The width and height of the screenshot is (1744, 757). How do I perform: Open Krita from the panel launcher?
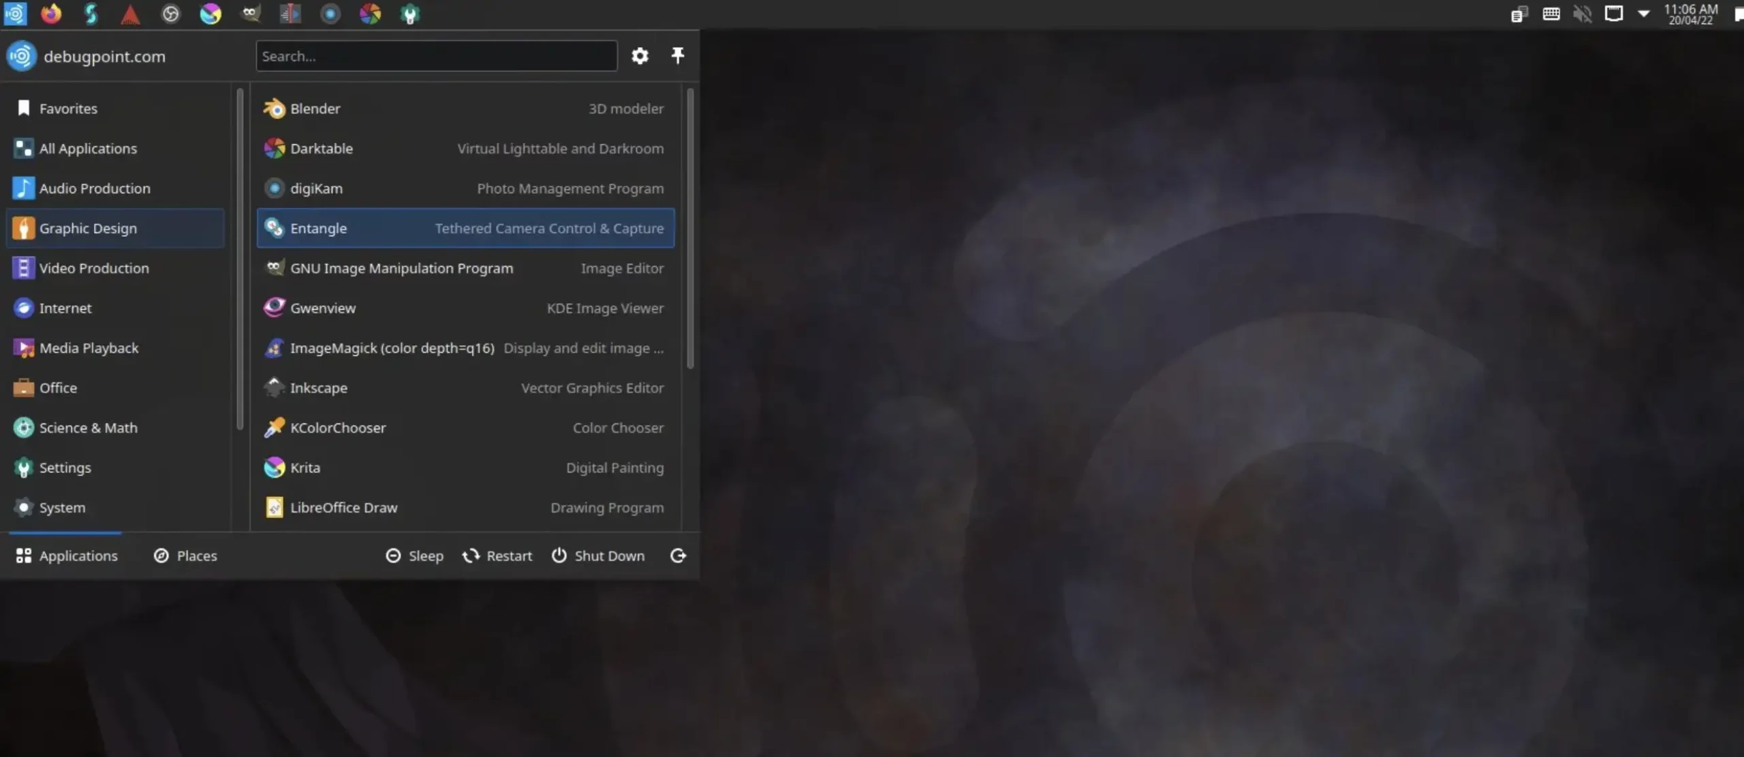click(211, 14)
